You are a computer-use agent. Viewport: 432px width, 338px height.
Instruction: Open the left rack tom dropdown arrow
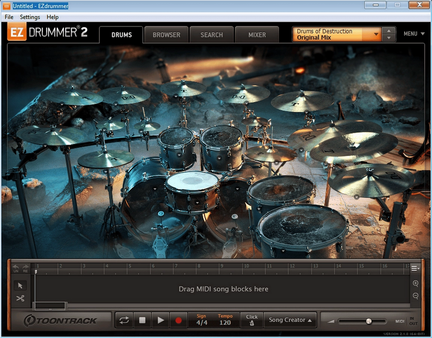click(179, 155)
